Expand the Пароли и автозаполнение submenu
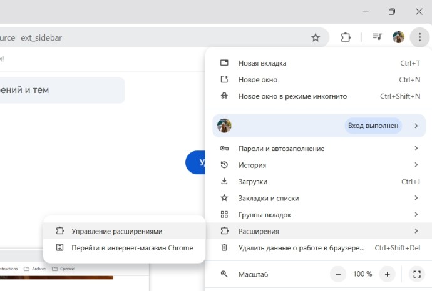The image size is (432, 291). point(281,149)
